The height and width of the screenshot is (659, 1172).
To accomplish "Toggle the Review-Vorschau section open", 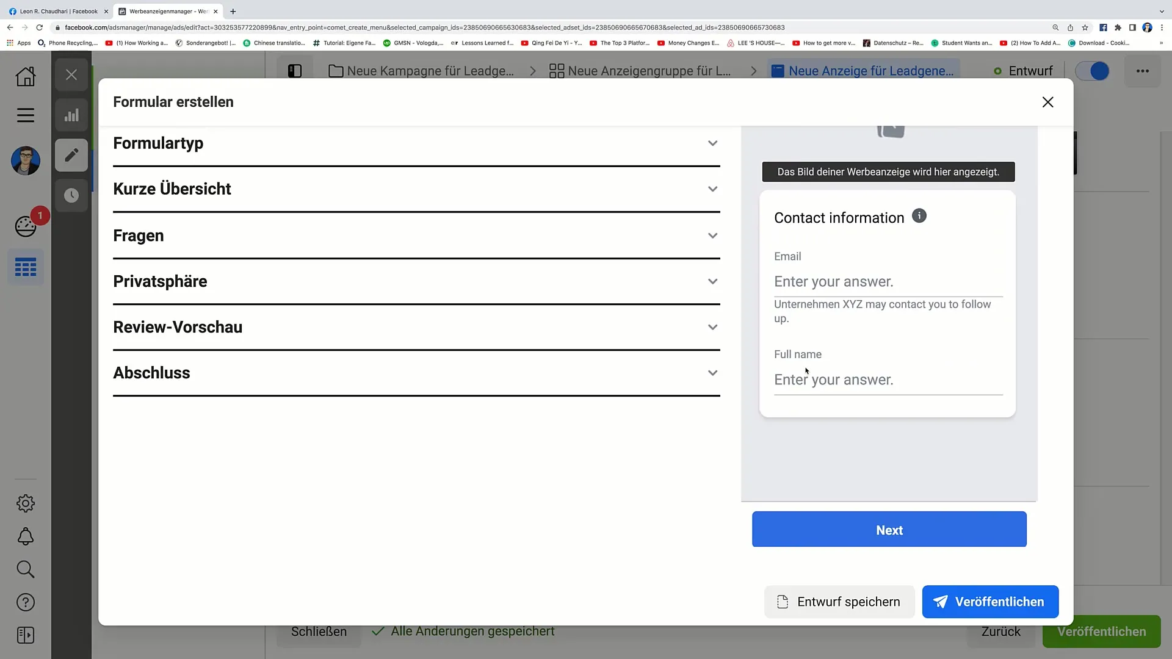I will [713, 326].
